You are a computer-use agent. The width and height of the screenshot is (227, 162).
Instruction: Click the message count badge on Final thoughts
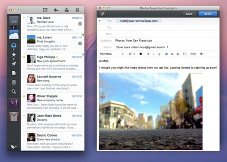(x=80, y=43)
